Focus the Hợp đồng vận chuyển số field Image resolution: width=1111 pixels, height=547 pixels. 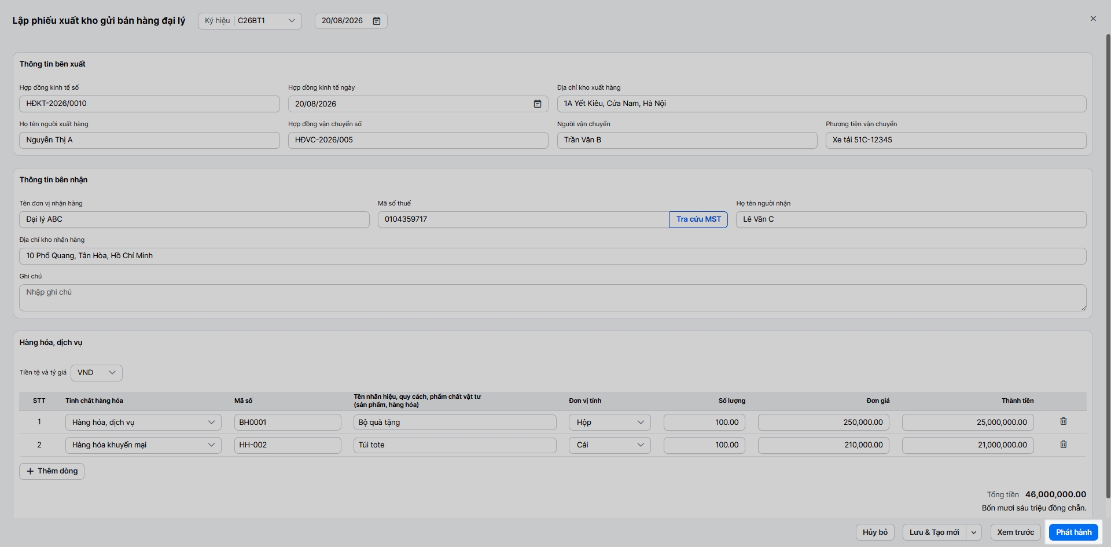point(418,140)
